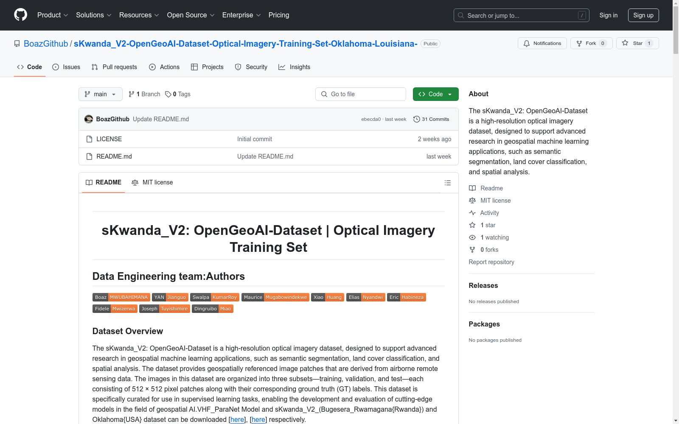Click the Search or jump to field
The width and height of the screenshot is (679, 424).
(522, 15)
